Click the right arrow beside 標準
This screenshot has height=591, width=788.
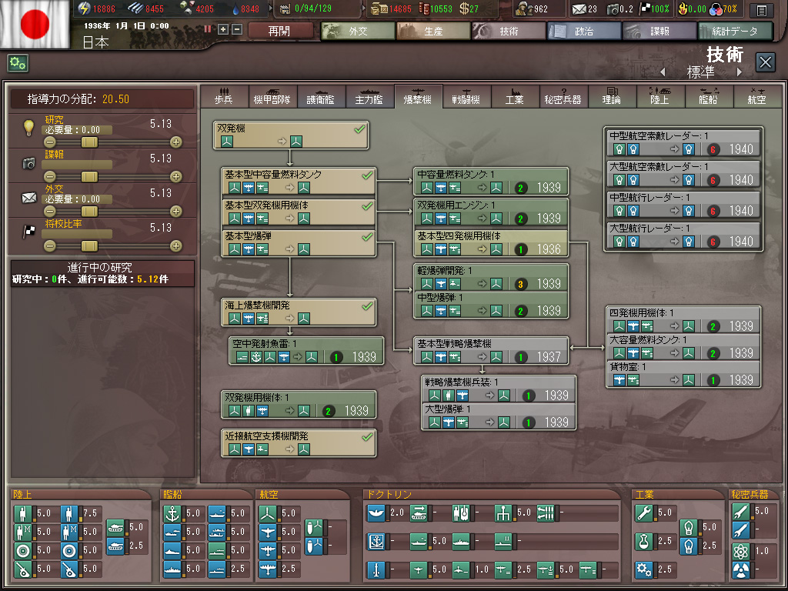pyautogui.click(x=740, y=72)
